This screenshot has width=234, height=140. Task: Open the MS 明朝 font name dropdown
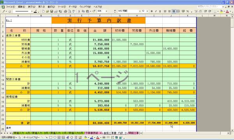point(140,11)
